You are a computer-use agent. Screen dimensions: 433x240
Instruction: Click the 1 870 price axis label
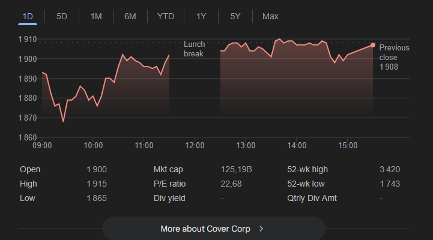pyautogui.click(x=28, y=118)
